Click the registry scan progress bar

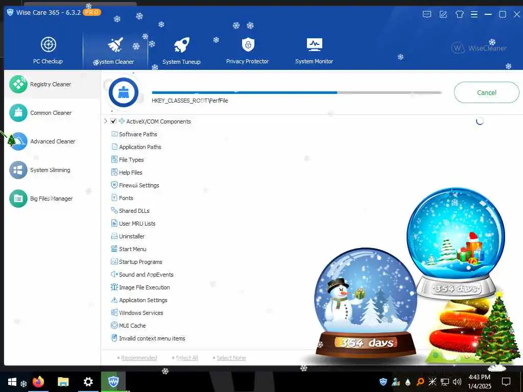(297, 93)
